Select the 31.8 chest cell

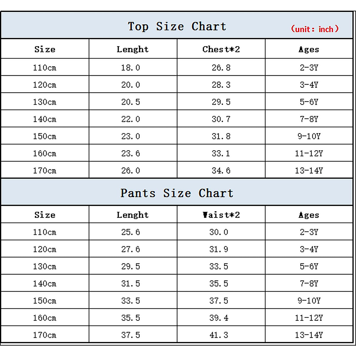[221, 136]
